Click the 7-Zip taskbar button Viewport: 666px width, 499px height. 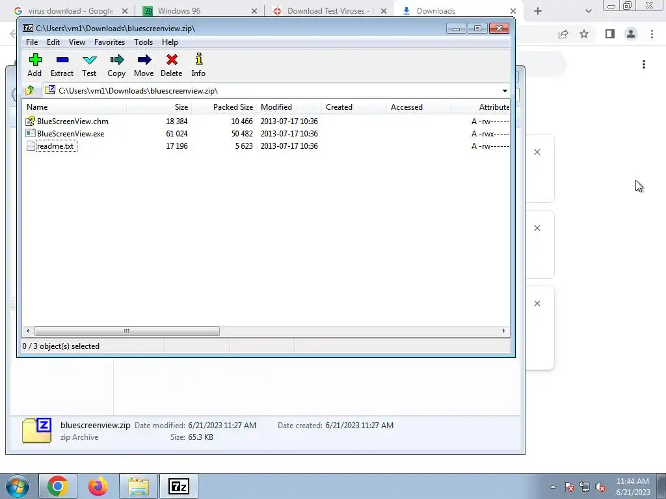tap(178, 486)
